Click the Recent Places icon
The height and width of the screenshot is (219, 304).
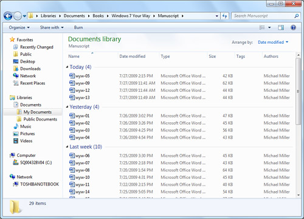16,83
